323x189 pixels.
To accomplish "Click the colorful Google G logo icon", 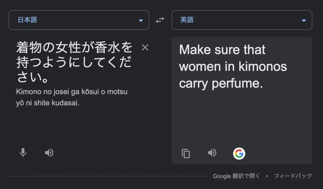I will (239, 153).
